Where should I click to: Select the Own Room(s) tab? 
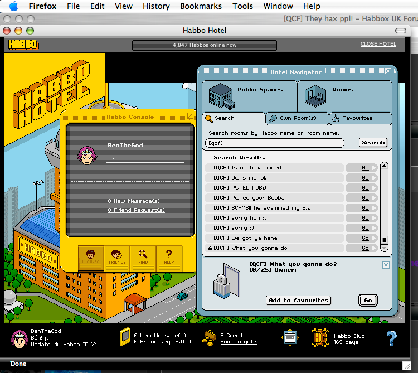[297, 118]
